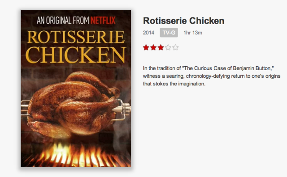Open the Rotisserie Chicken title heading
The height and width of the screenshot is (177, 287).
[183, 21]
